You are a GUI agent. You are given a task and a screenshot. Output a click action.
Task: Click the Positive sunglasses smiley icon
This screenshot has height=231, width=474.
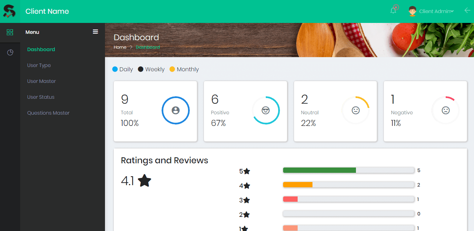266,110
